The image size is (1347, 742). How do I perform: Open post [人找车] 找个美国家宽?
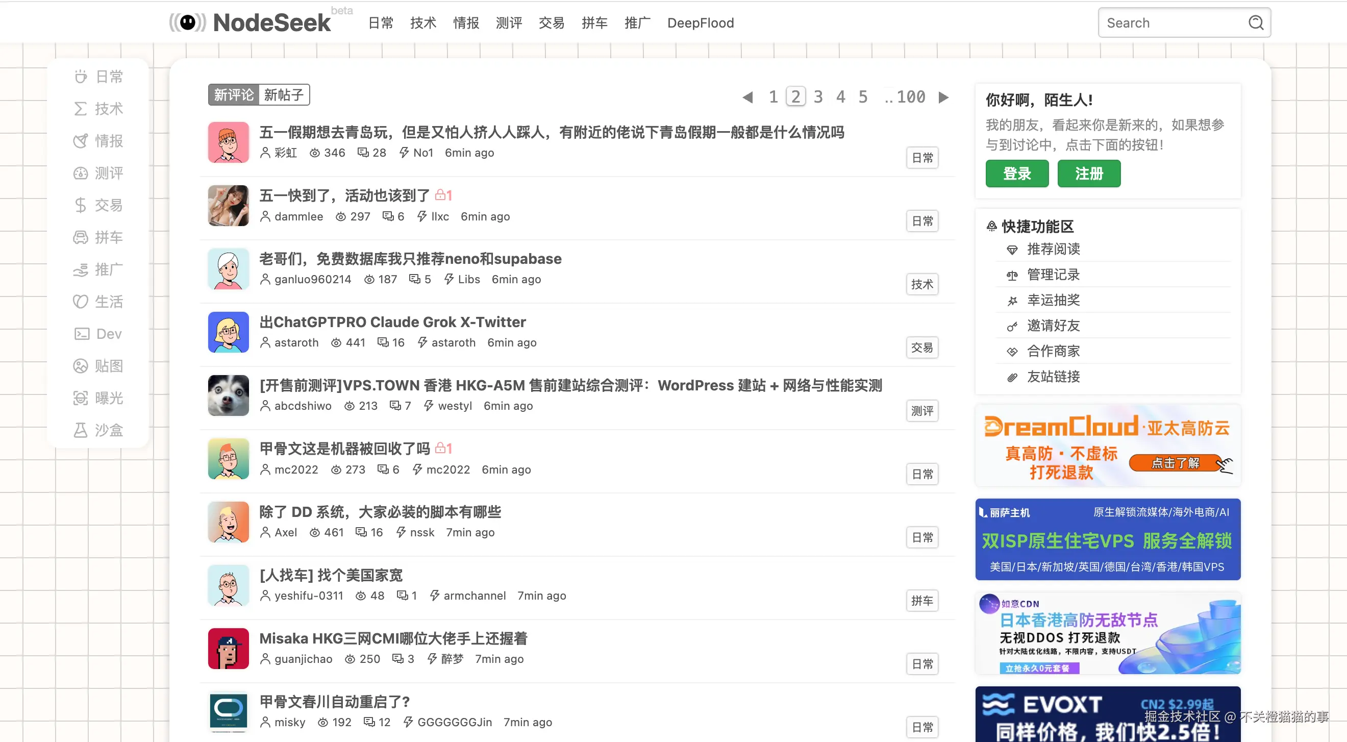pos(331,575)
